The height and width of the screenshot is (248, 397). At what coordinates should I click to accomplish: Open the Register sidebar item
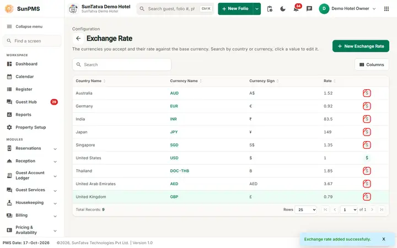pos(32,89)
